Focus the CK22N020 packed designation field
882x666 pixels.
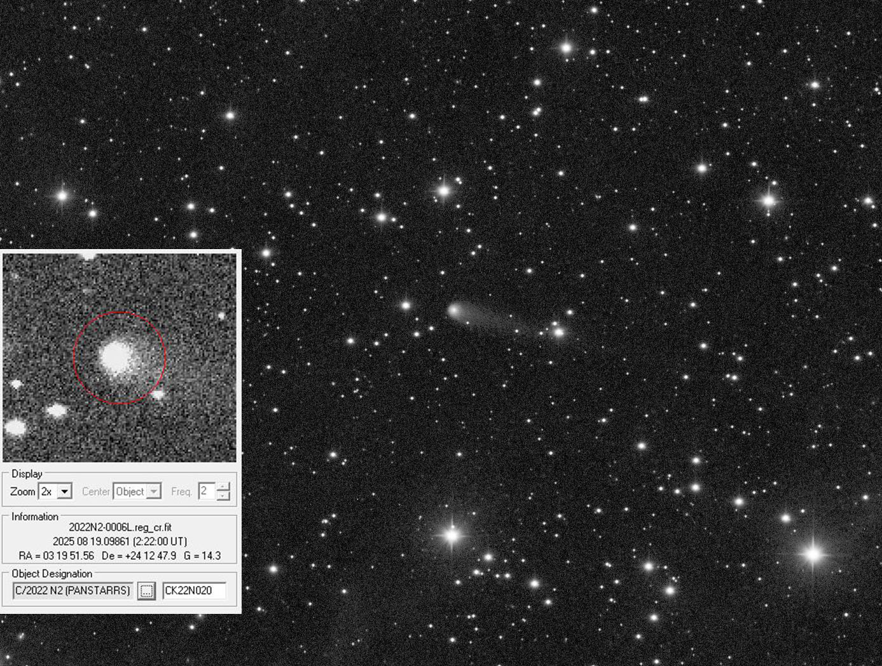[193, 590]
